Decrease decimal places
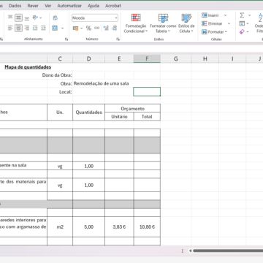 [x=115, y=28]
